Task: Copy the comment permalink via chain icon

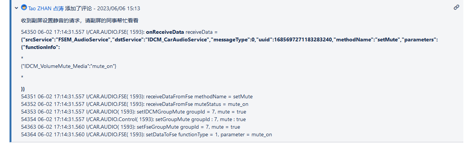Action: 456,7
